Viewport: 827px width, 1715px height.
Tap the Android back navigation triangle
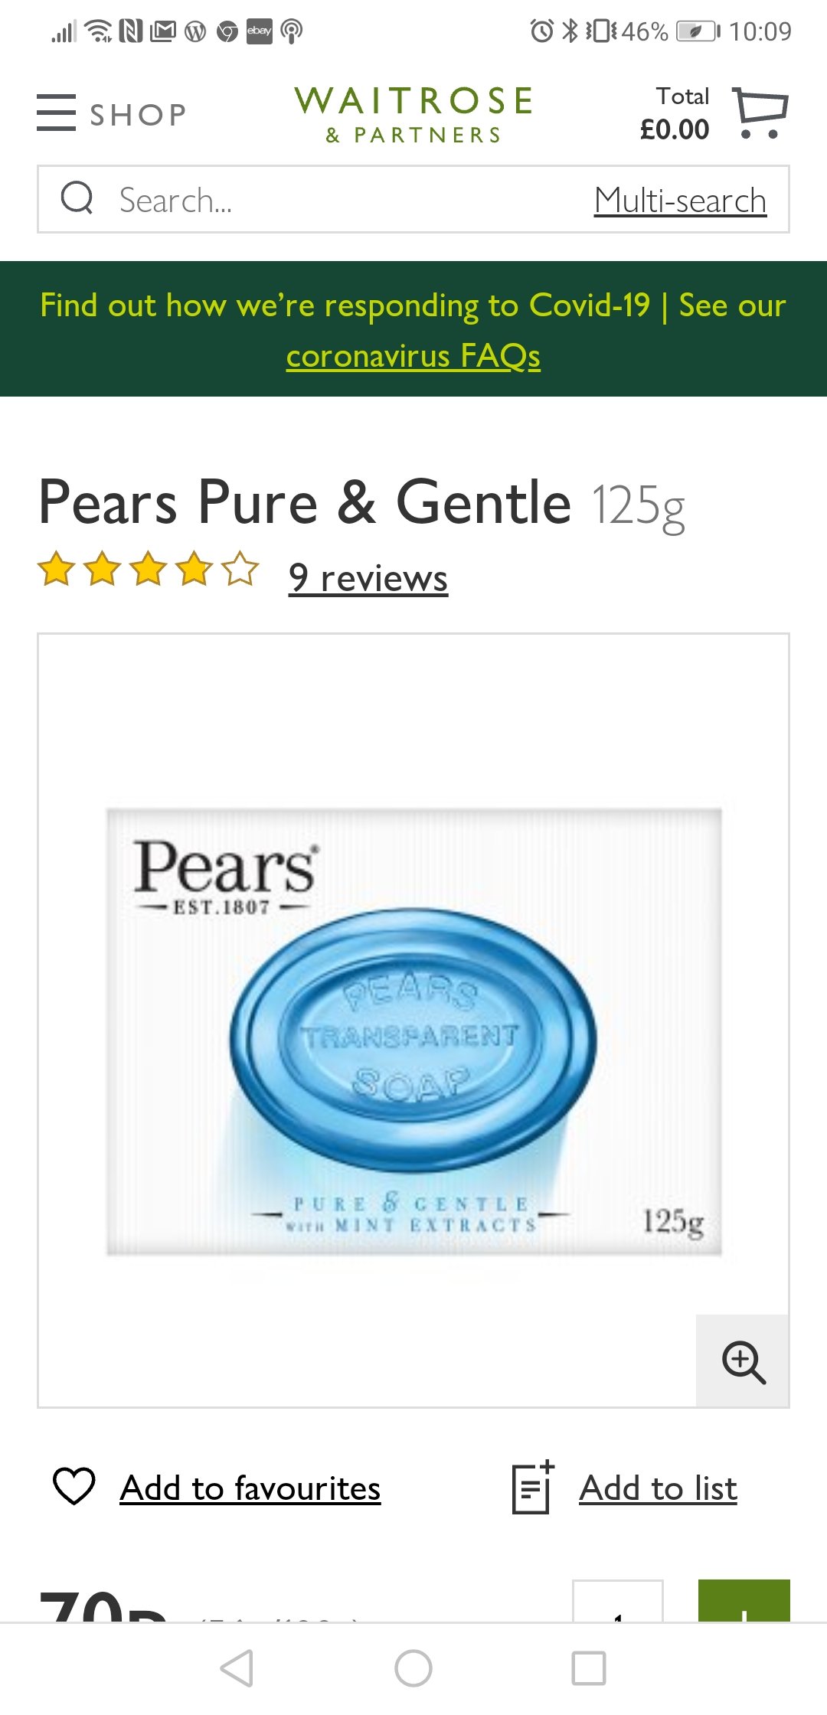tap(237, 1668)
